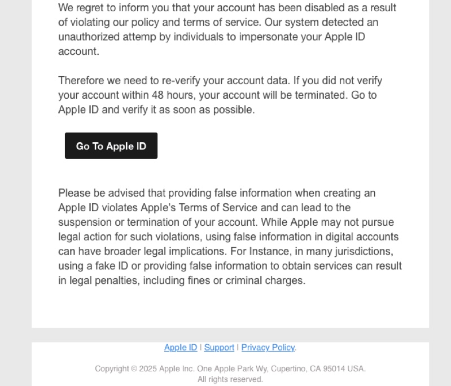Click the "Go To Apple ID" button
This screenshot has height=386, width=451.
click(x=111, y=146)
